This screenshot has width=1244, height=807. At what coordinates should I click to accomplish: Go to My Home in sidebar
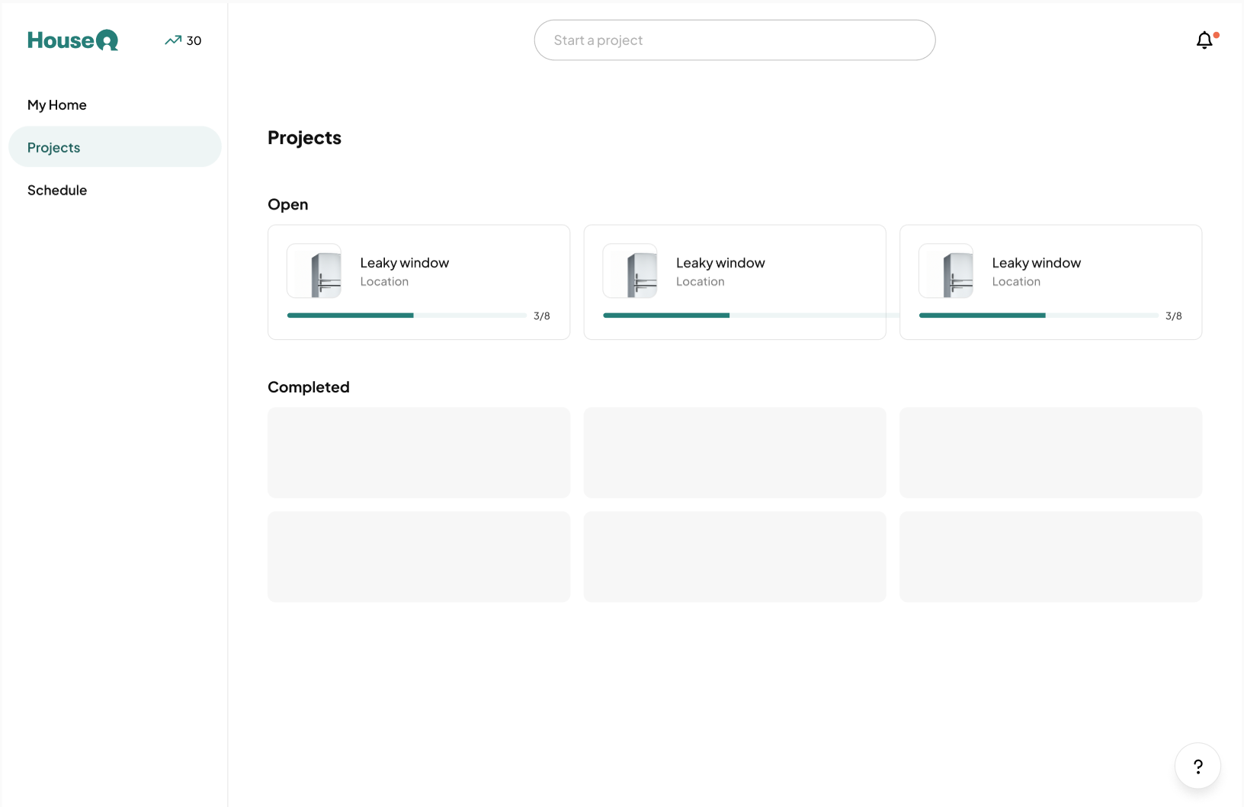[x=57, y=105]
